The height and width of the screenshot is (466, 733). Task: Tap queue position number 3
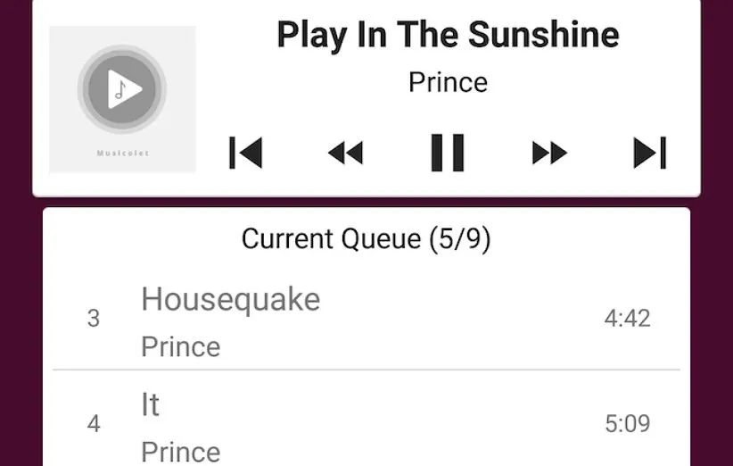(x=94, y=319)
